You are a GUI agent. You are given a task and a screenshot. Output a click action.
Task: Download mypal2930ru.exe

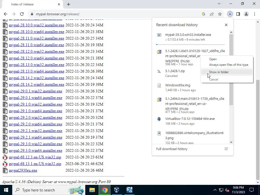point(23,170)
